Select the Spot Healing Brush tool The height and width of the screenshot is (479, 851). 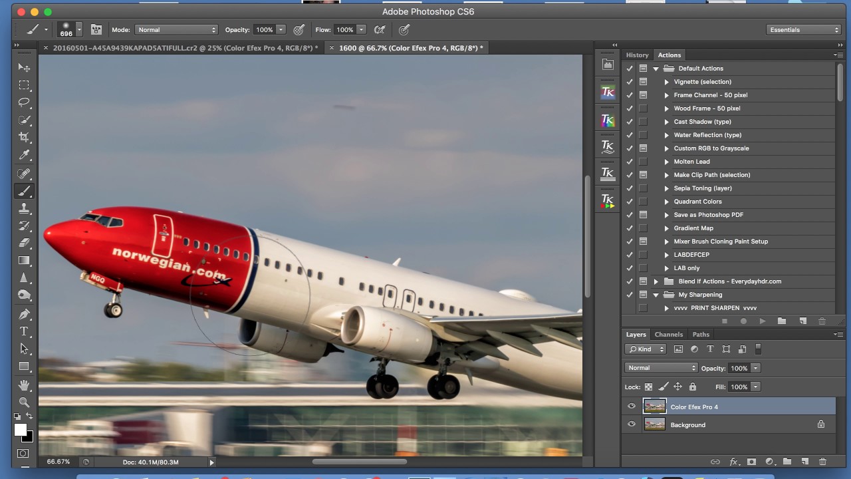pyautogui.click(x=24, y=174)
